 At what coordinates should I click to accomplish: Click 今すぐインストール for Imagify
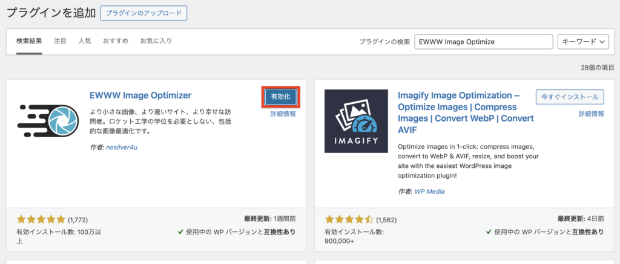pos(570,97)
